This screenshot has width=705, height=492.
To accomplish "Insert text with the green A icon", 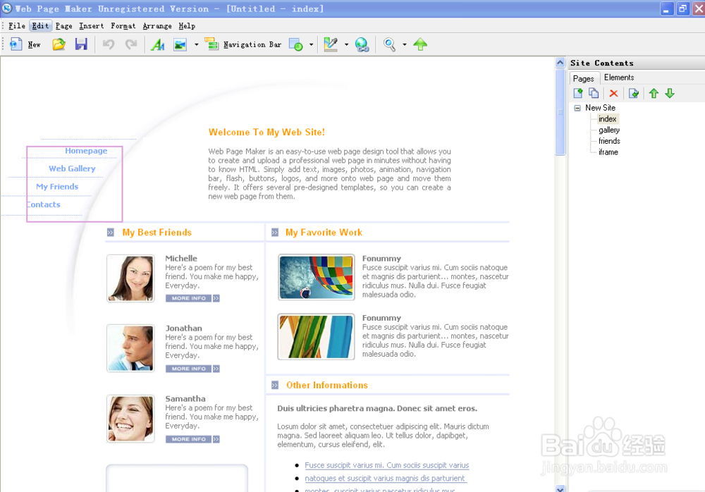I will click(158, 44).
